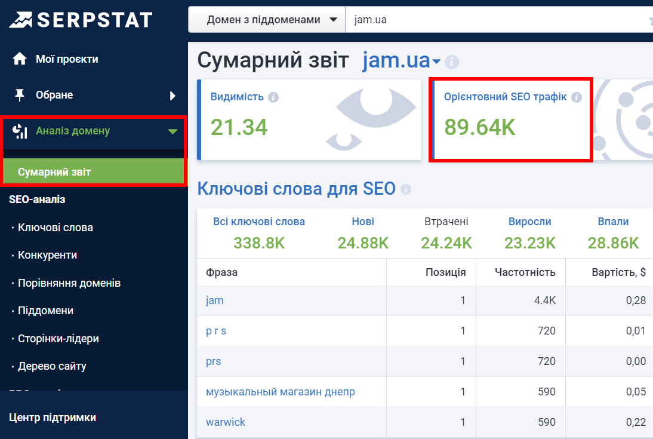Open the Виросли keywords link

click(x=529, y=222)
